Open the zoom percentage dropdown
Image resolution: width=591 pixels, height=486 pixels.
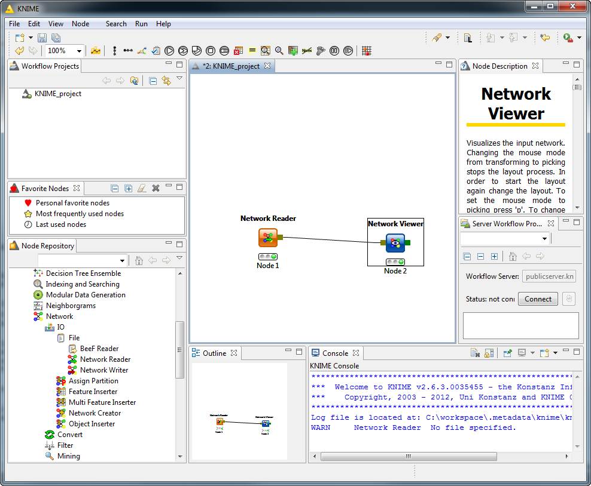click(x=79, y=51)
